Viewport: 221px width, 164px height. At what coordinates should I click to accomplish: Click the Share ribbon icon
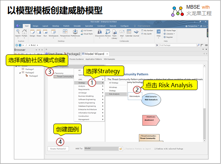39,33
